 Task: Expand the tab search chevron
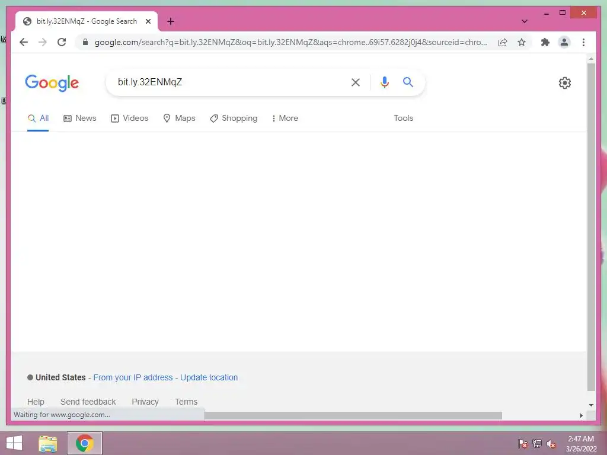(524, 21)
